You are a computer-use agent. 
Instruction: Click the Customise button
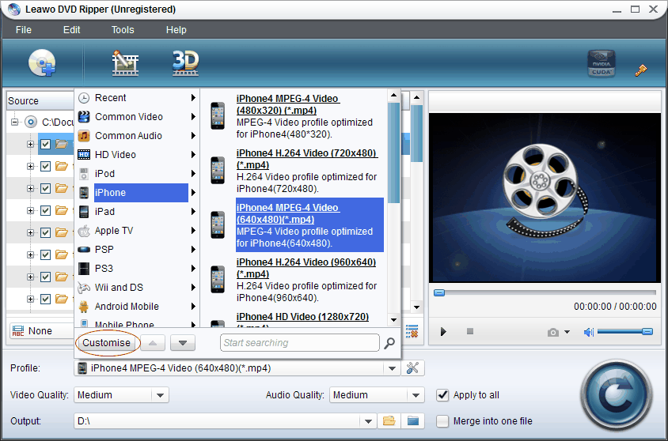click(107, 343)
